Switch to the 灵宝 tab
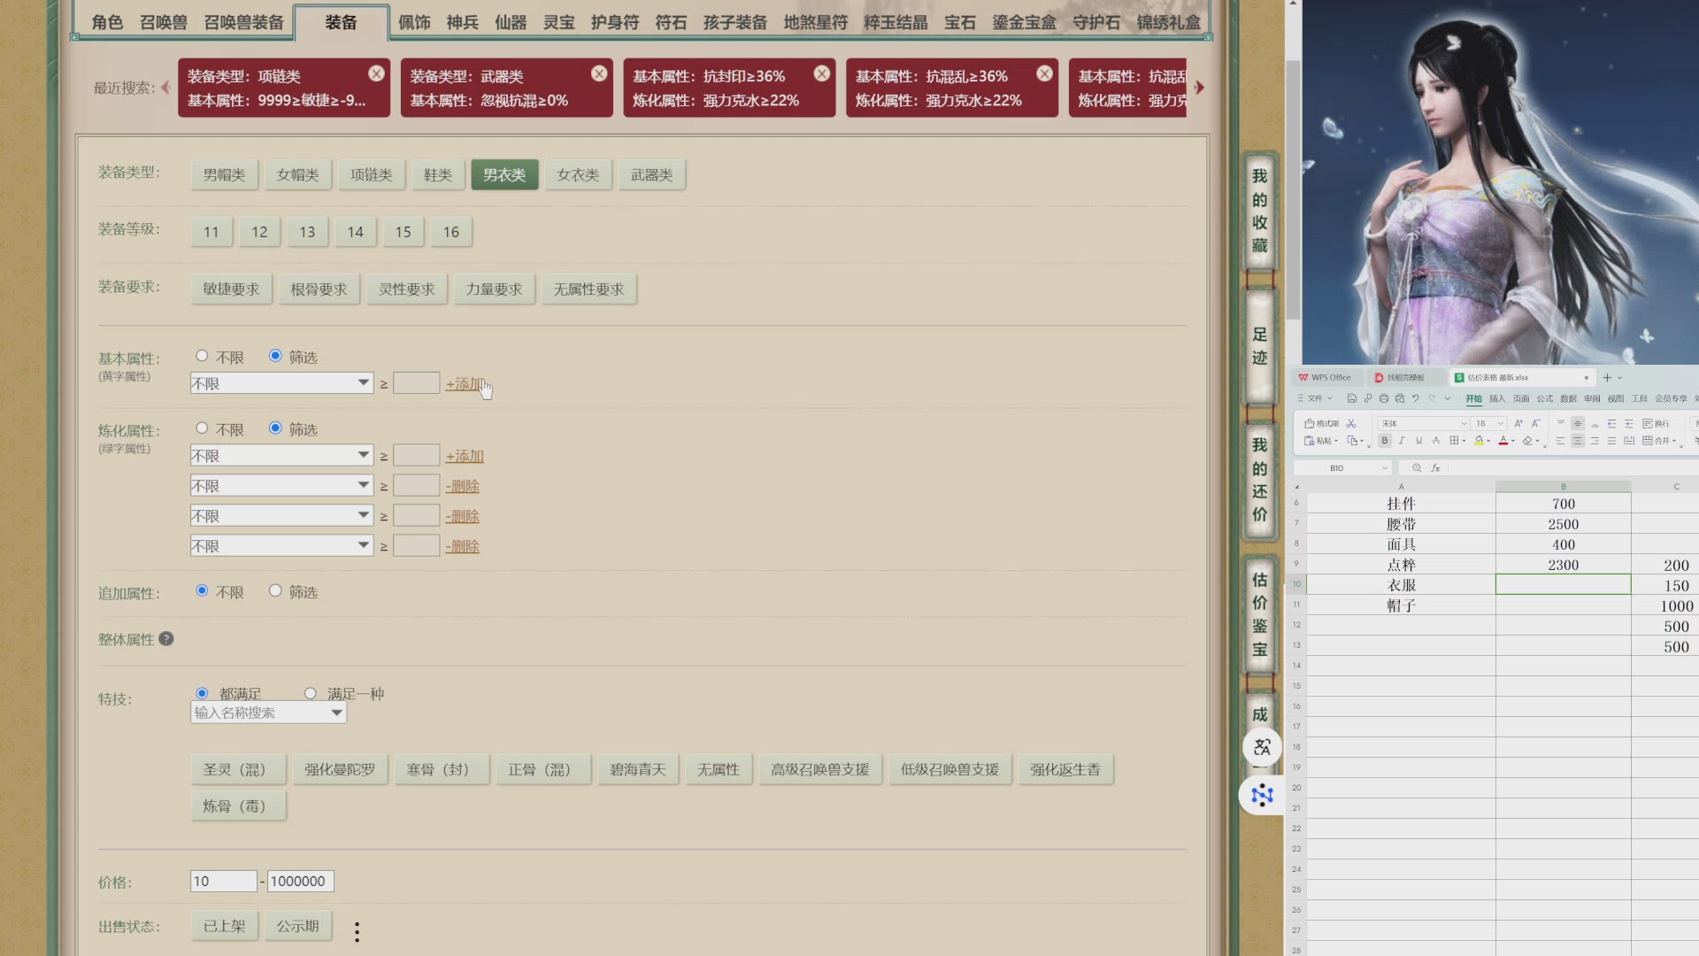 coord(558,22)
